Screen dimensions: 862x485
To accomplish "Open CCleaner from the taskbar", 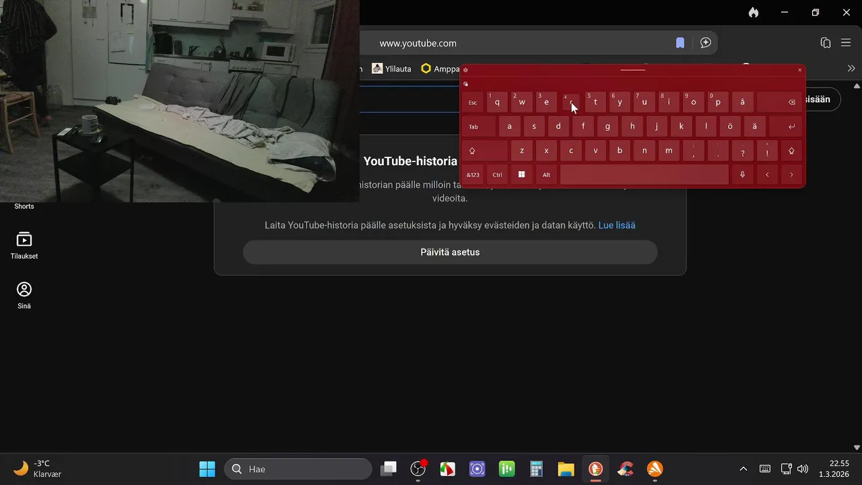I will [x=626, y=469].
